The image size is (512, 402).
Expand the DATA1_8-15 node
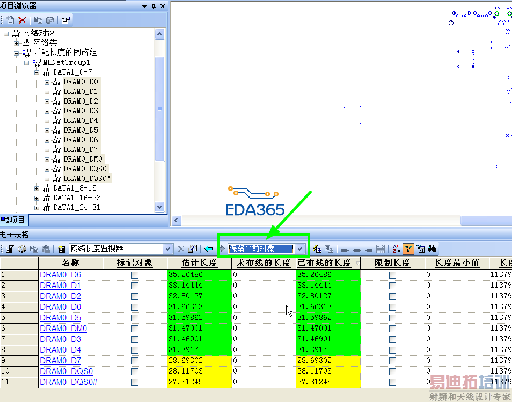click(36, 188)
